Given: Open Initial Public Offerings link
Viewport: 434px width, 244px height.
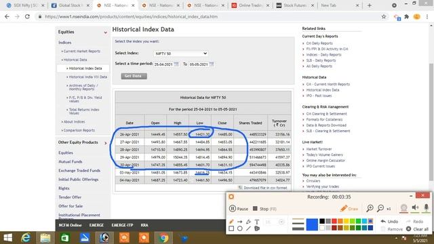Looking at the screenshot, I should coord(79,179).
